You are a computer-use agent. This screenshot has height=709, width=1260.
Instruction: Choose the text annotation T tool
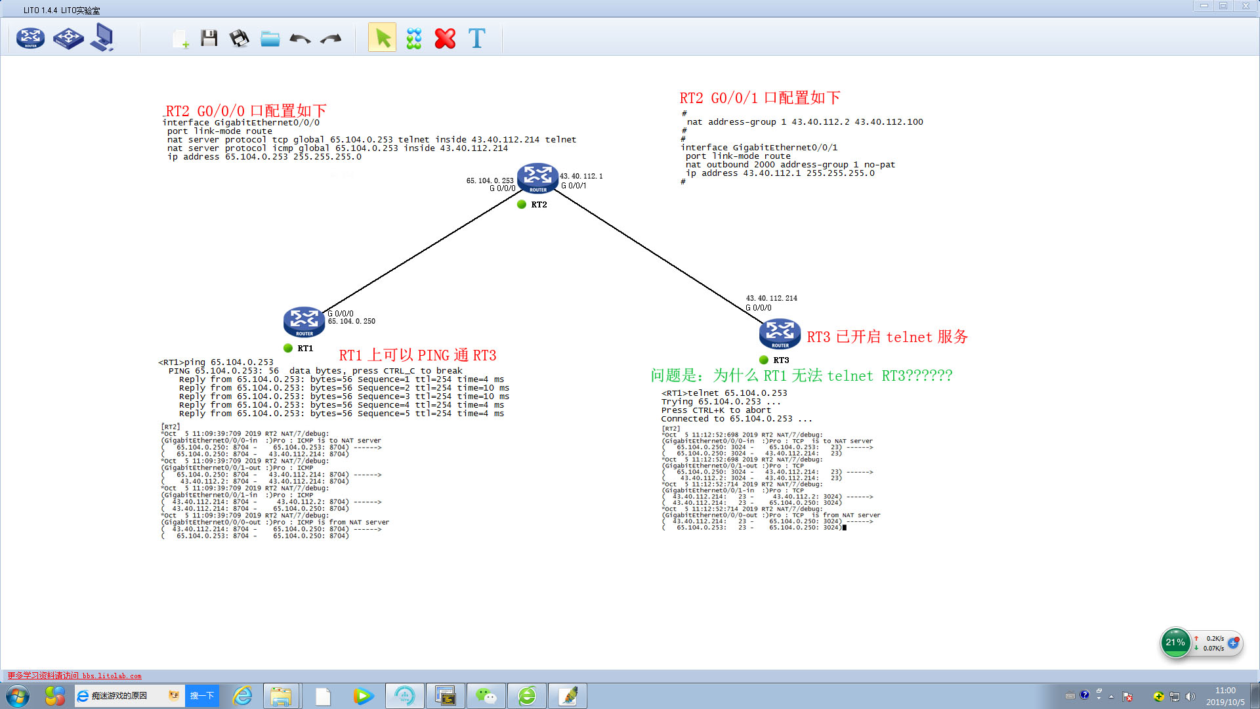point(477,38)
